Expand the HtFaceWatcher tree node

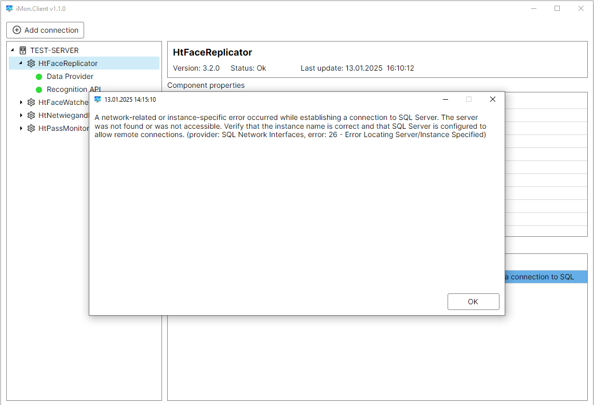(x=21, y=102)
